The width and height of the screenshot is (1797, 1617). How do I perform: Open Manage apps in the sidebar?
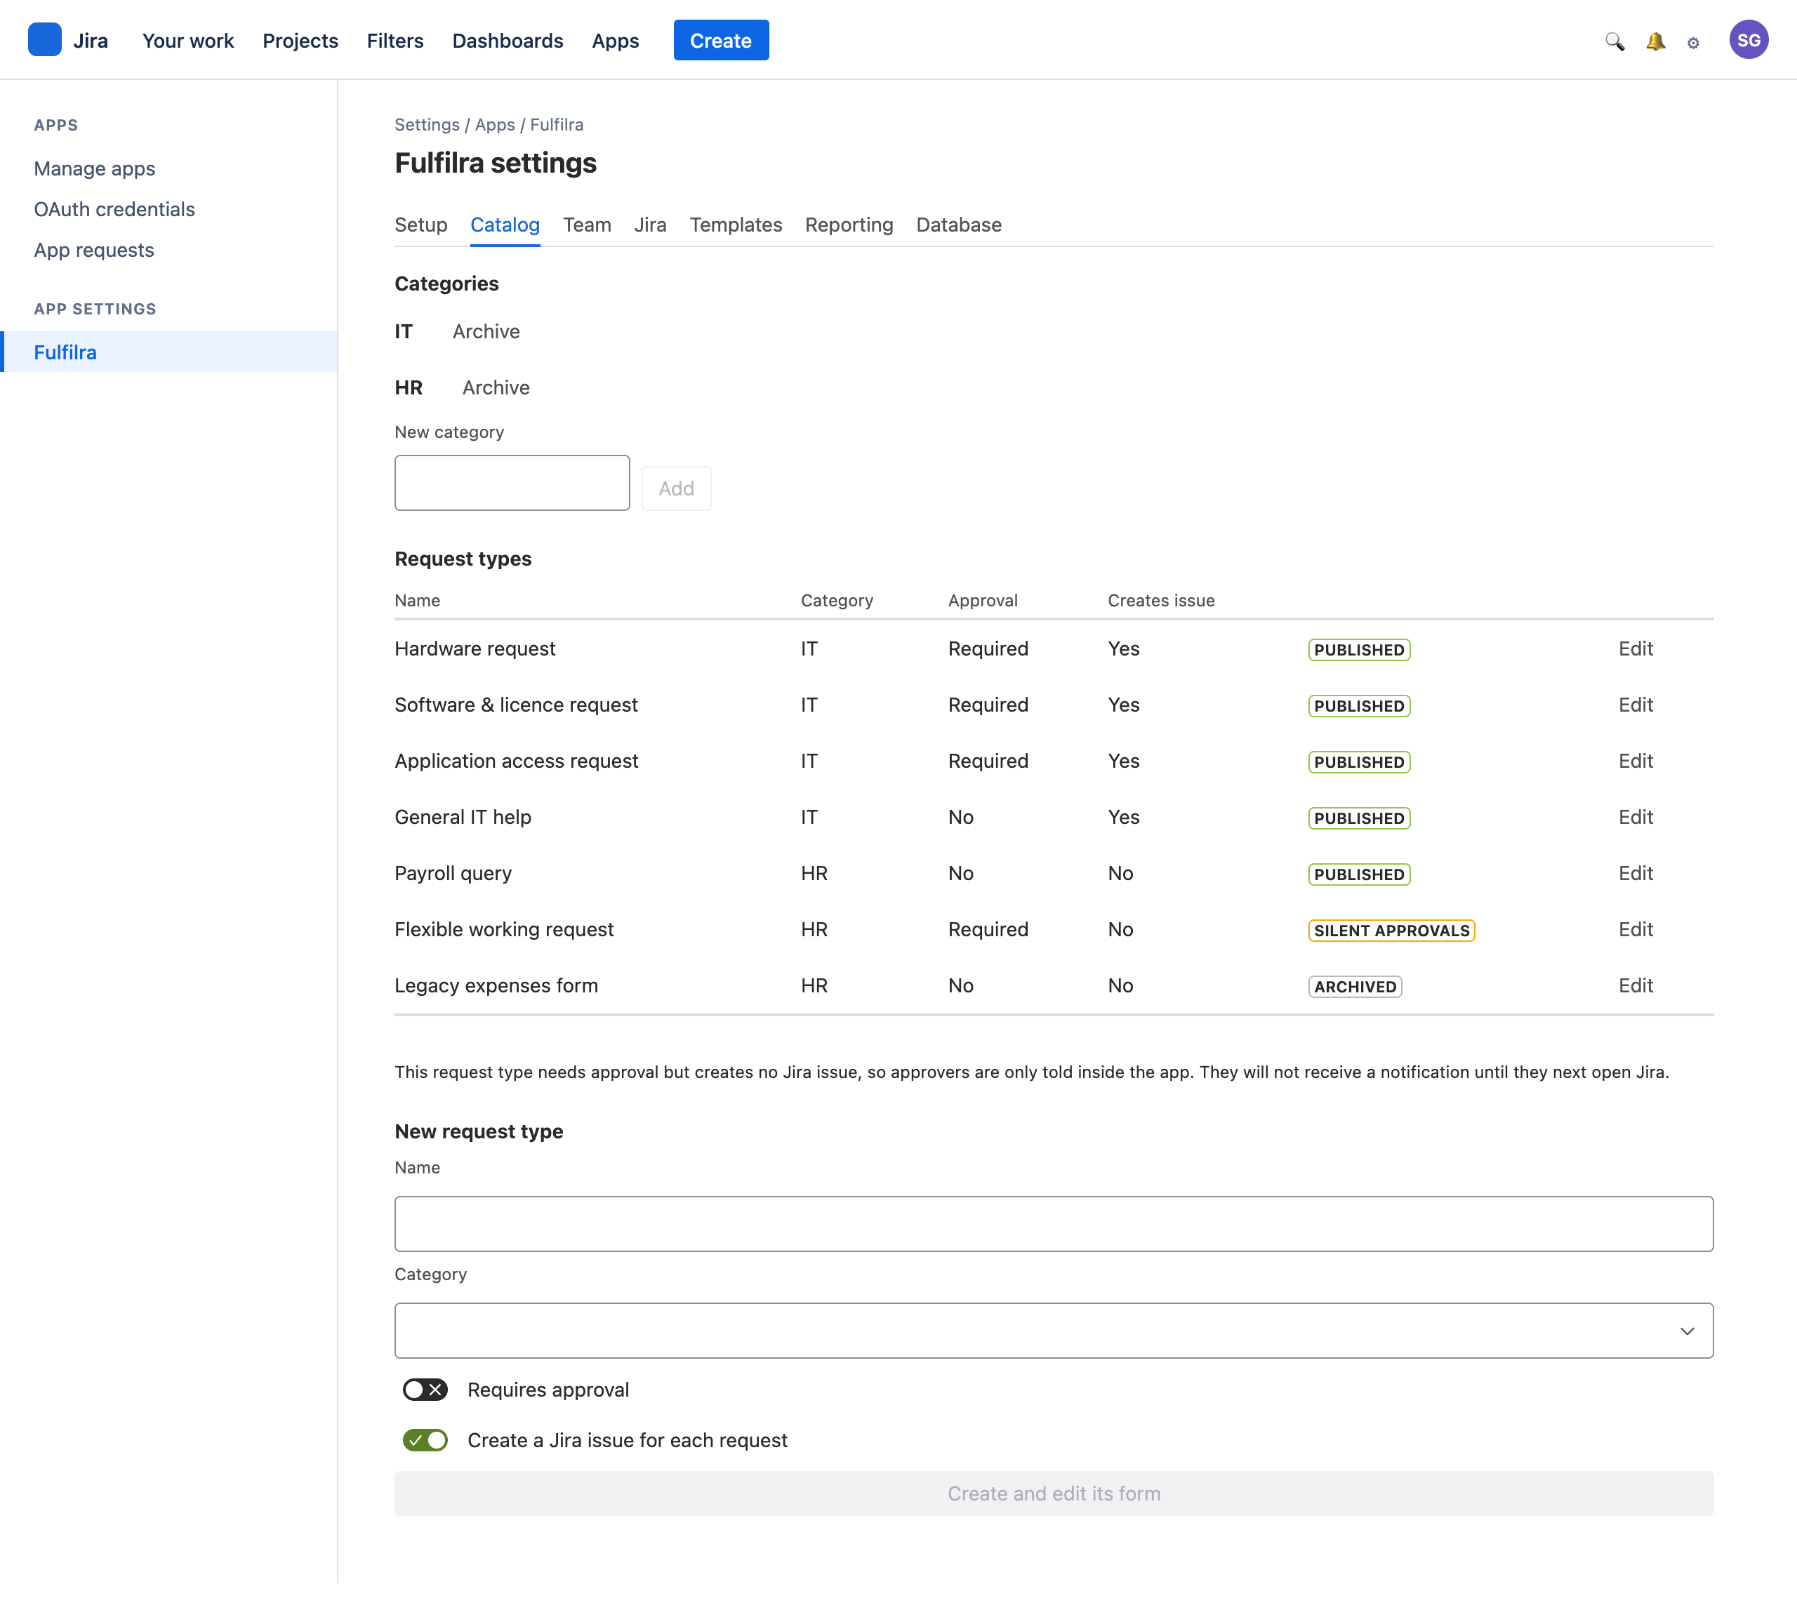(x=94, y=169)
